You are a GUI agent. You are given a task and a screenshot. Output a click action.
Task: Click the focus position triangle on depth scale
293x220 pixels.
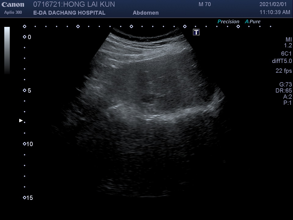point(21,121)
